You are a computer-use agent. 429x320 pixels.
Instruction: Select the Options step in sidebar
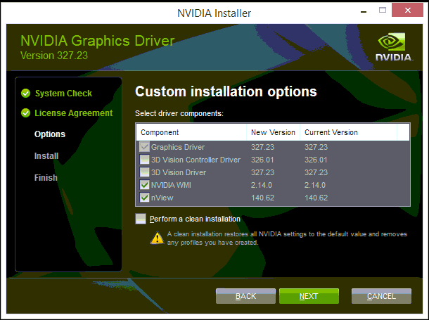pos(50,134)
